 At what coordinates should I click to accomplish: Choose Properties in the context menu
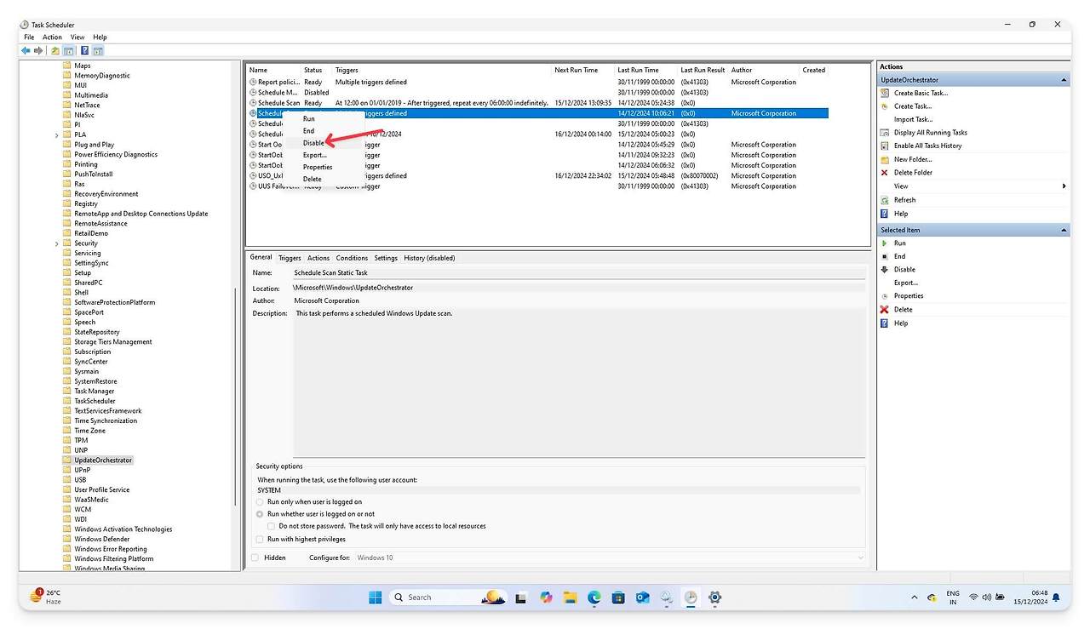pos(318,167)
